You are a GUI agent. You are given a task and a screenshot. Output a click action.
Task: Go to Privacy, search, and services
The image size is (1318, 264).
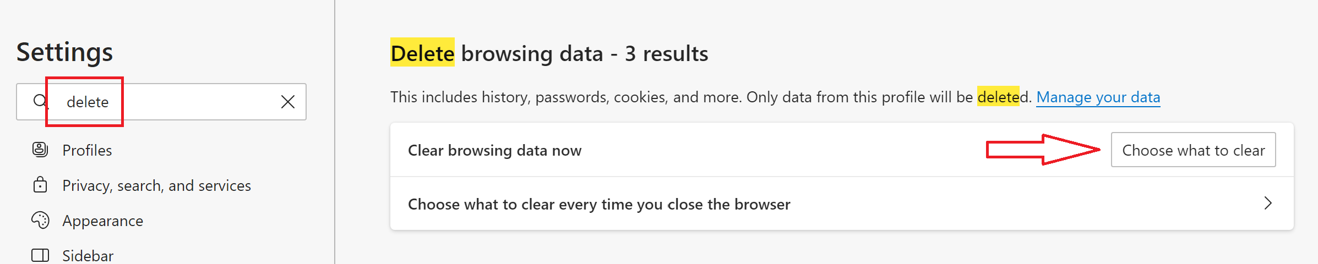click(156, 185)
